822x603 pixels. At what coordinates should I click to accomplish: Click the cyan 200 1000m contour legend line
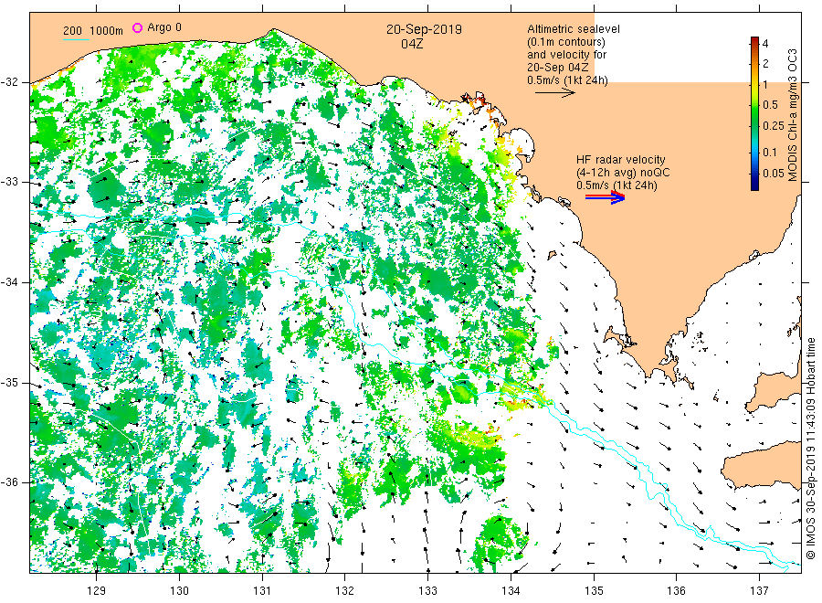pyautogui.click(x=76, y=39)
